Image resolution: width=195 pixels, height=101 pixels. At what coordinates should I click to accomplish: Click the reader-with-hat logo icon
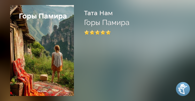click(183, 89)
